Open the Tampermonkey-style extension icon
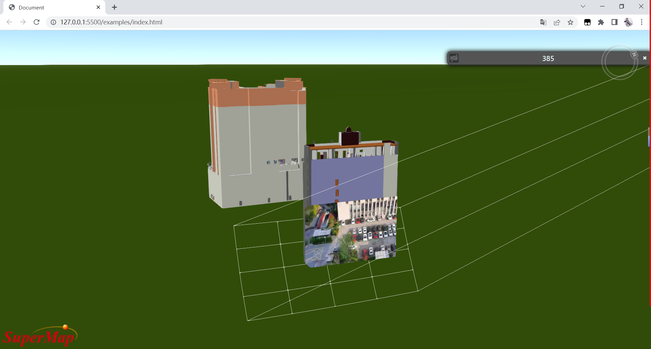 tap(587, 22)
